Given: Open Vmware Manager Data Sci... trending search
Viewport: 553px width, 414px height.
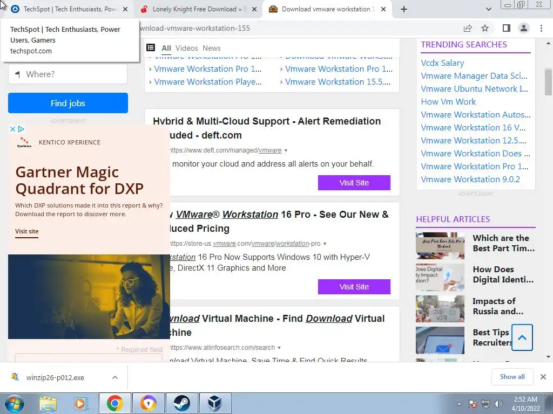Looking at the screenshot, I should tap(474, 76).
